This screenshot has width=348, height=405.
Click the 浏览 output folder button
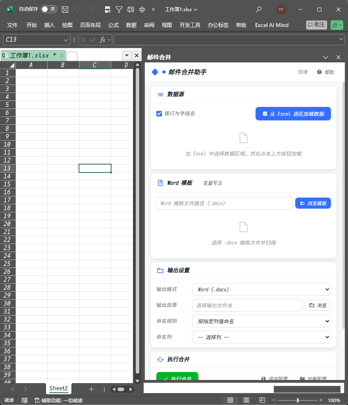point(318,305)
